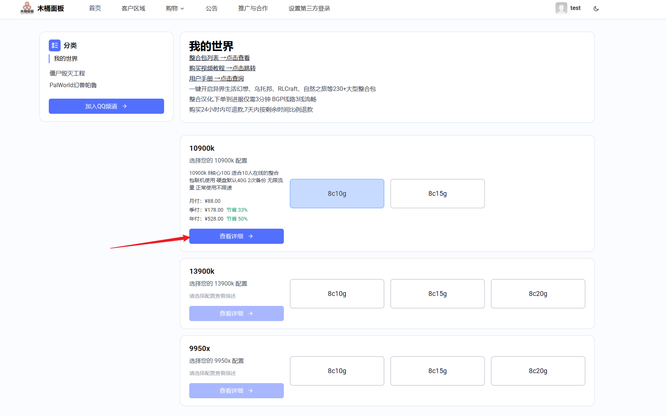Select PalWorld幻兽帕鲁 category

[x=73, y=85]
